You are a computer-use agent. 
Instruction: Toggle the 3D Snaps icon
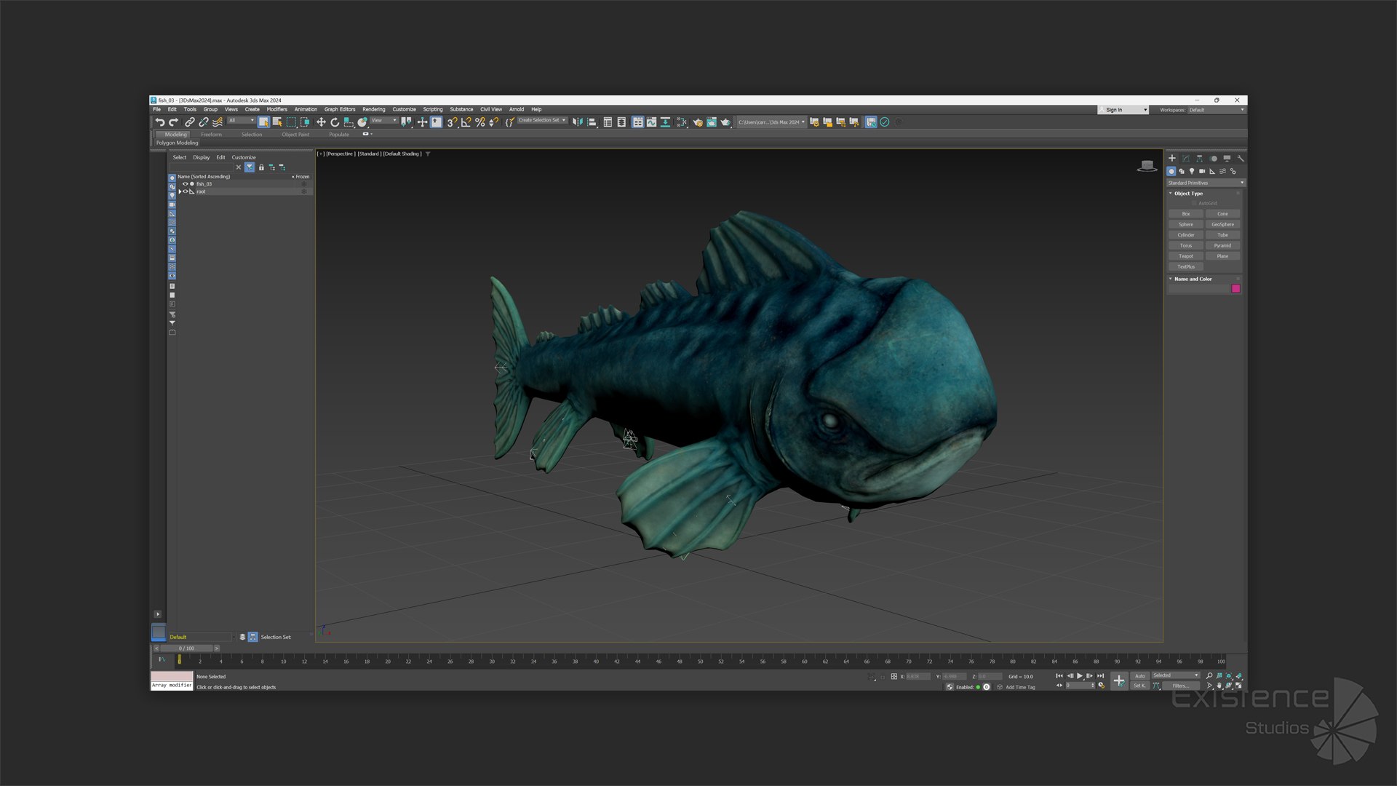point(452,122)
